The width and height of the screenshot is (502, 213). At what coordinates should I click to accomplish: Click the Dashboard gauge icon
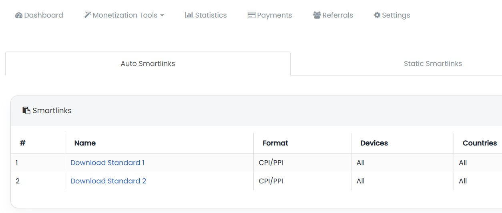(x=19, y=15)
